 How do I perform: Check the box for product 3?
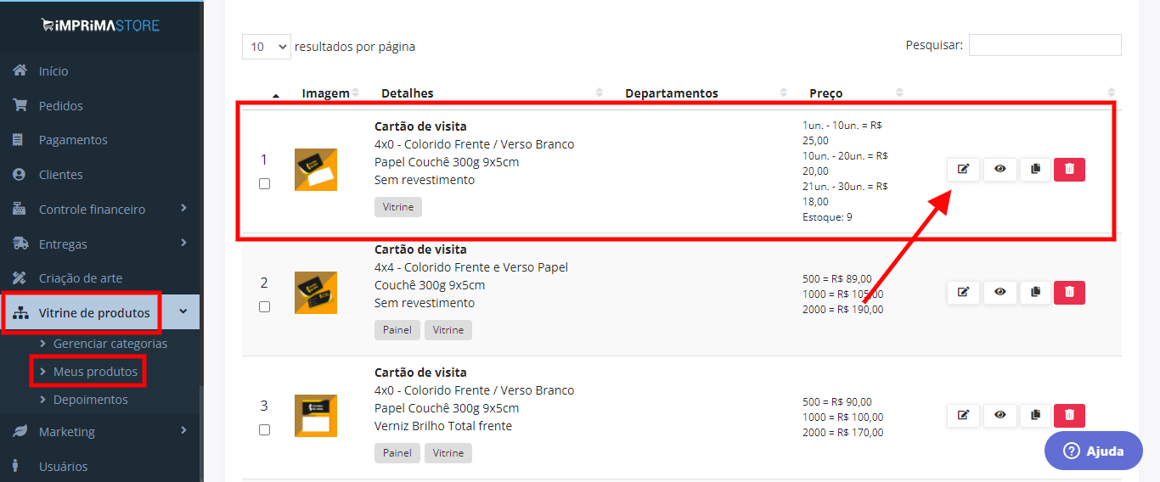click(x=264, y=429)
